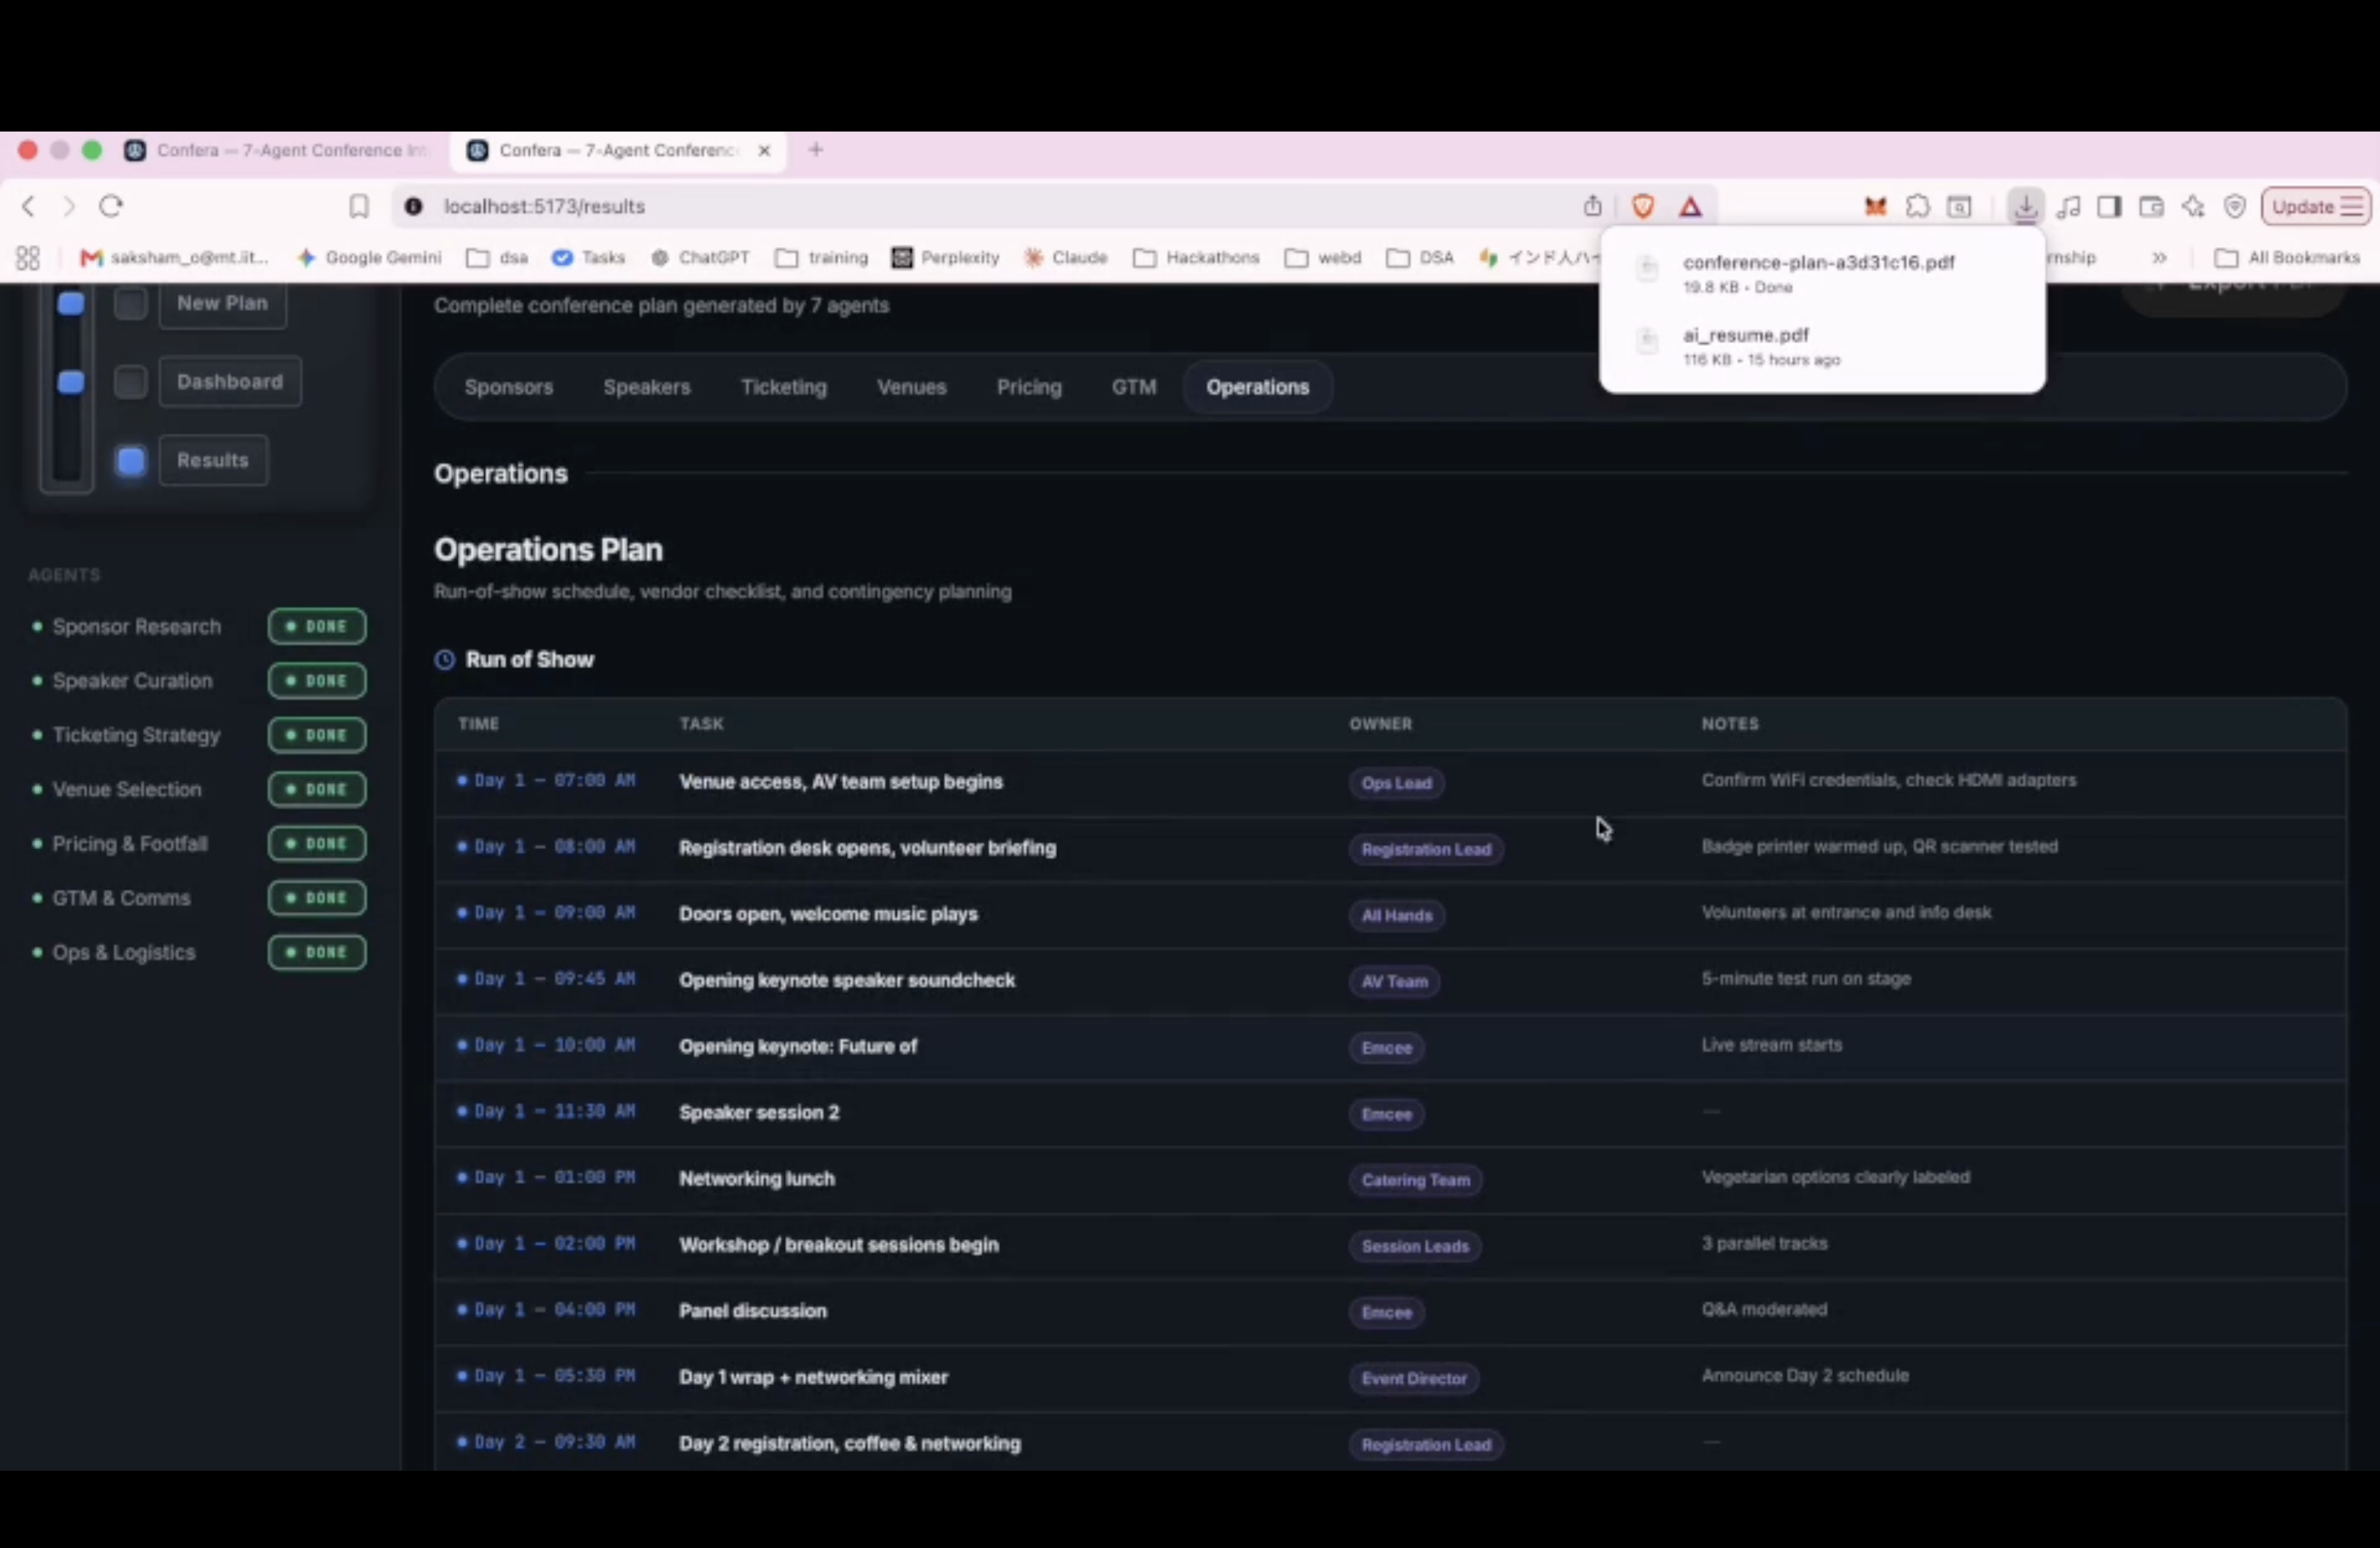Go back with the browser back arrow

coord(29,206)
